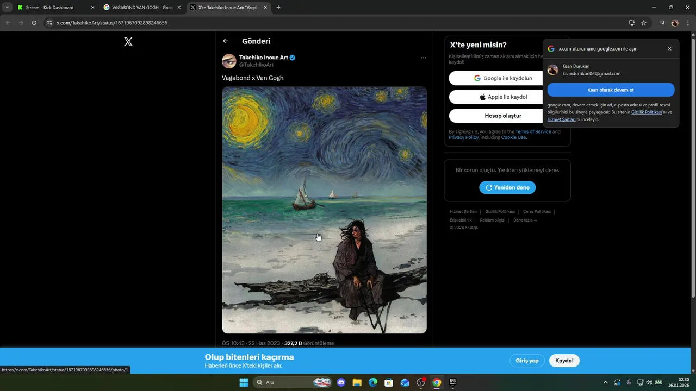Click the taskbar Ara search box
Image resolution: width=696 pixels, height=391 pixels.
[293, 382]
